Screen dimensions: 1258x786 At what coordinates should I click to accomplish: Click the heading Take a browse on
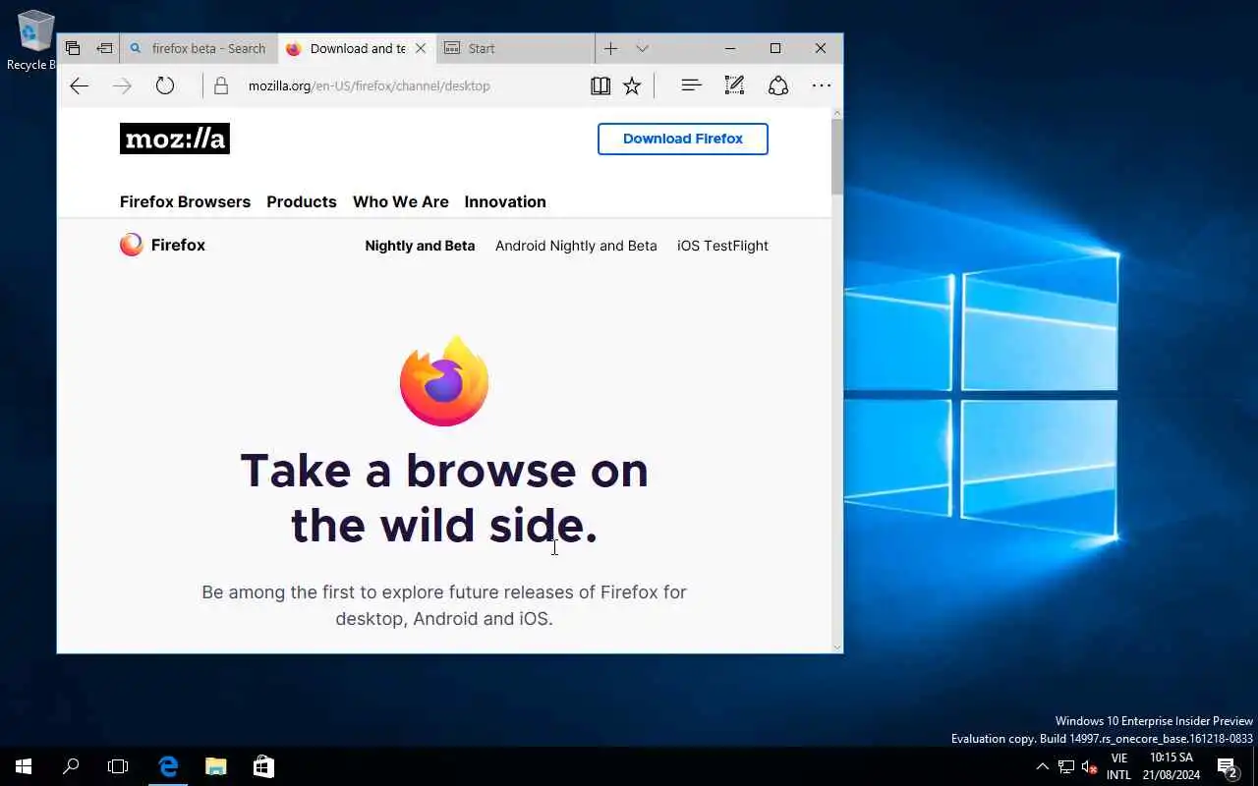444,471
